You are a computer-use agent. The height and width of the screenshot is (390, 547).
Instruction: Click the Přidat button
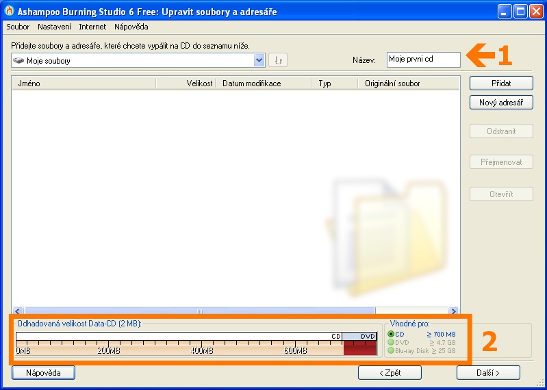[x=501, y=83]
